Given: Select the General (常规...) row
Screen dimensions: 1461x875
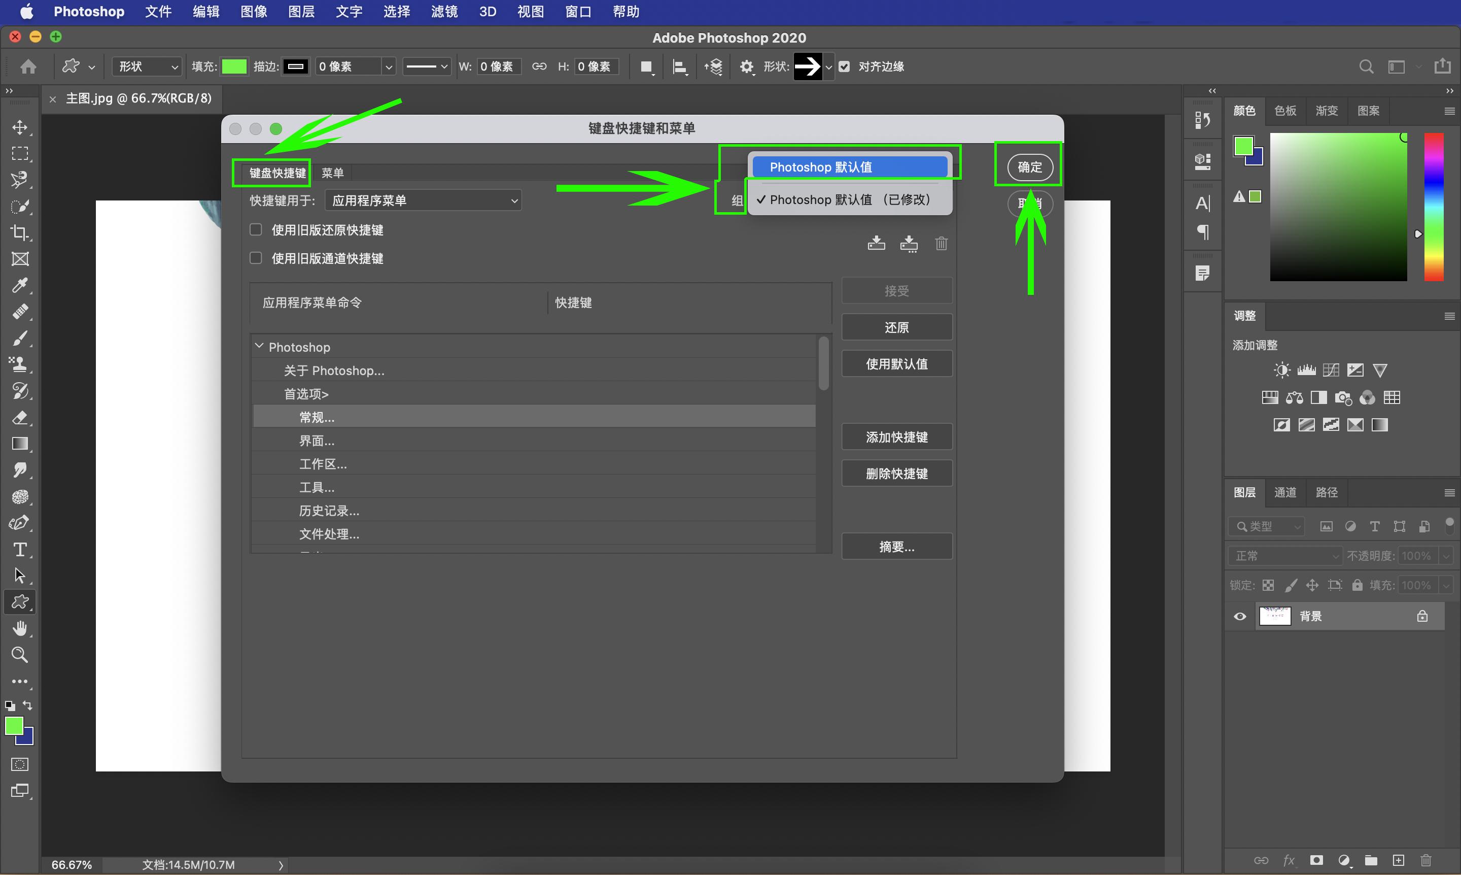Looking at the screenshot, I should point(534,417).
